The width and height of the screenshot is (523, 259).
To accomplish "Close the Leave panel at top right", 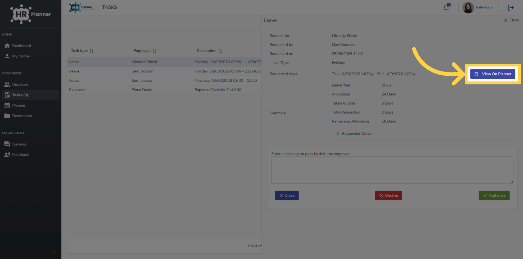I will tap(511, 20).
